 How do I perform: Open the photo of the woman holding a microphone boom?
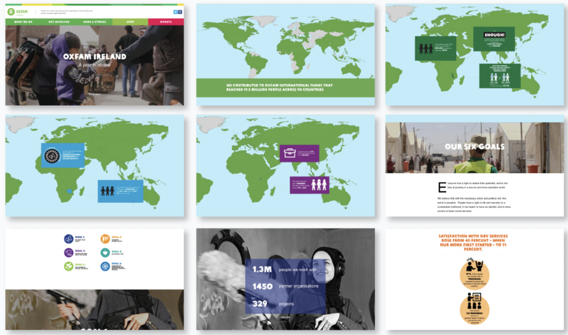tap(285, 279)
